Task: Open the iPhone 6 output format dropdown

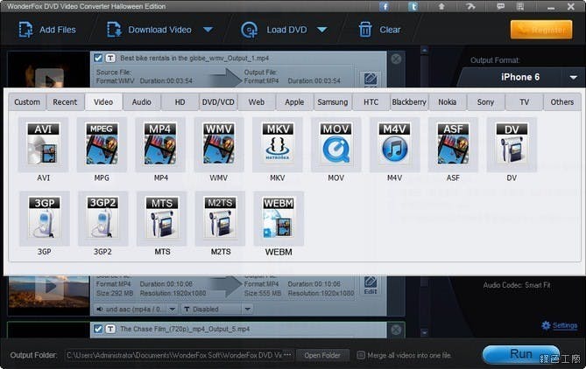Action: pyautogui.click(x=573, y=78)
